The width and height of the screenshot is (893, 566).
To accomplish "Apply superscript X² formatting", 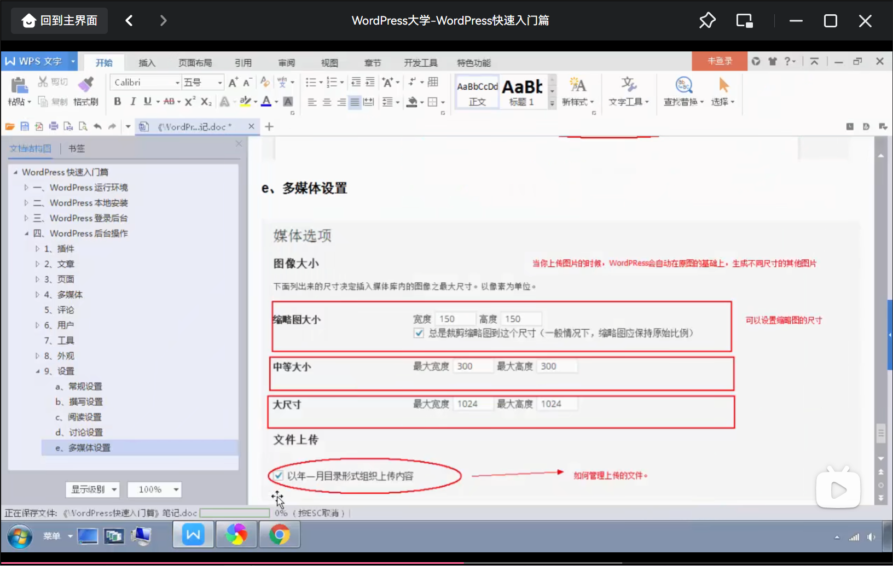I will [x=190, y=101].
